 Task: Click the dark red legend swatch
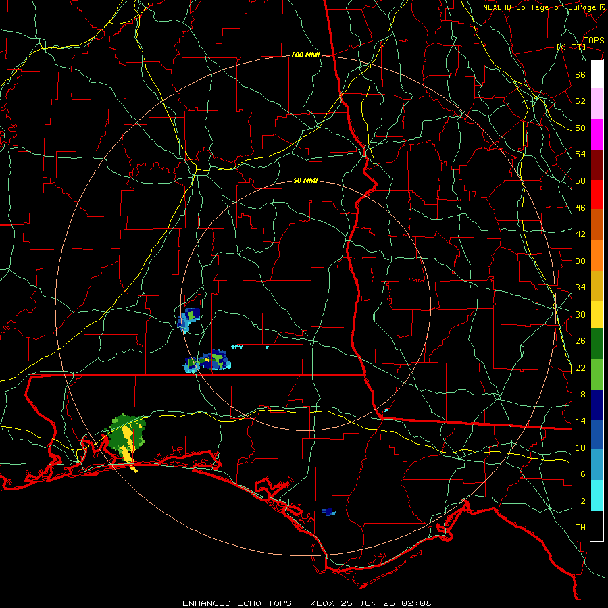[597, 165]
